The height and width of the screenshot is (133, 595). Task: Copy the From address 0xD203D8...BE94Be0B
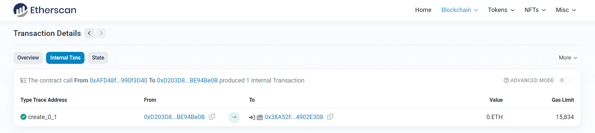212,117
